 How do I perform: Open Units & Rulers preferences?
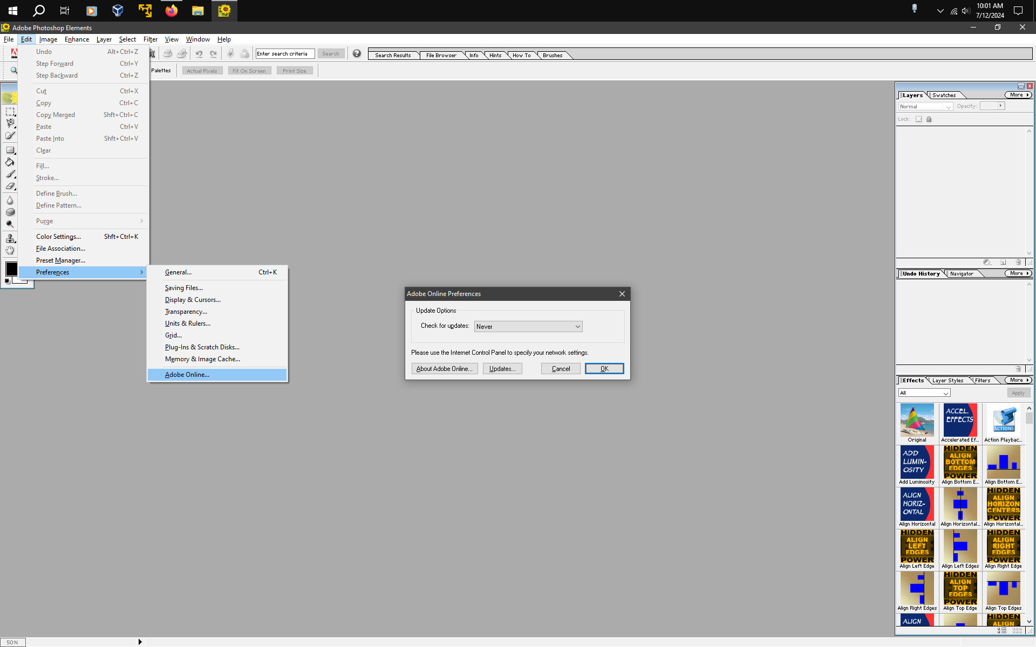pyautogui.click(x=187, y=323)
